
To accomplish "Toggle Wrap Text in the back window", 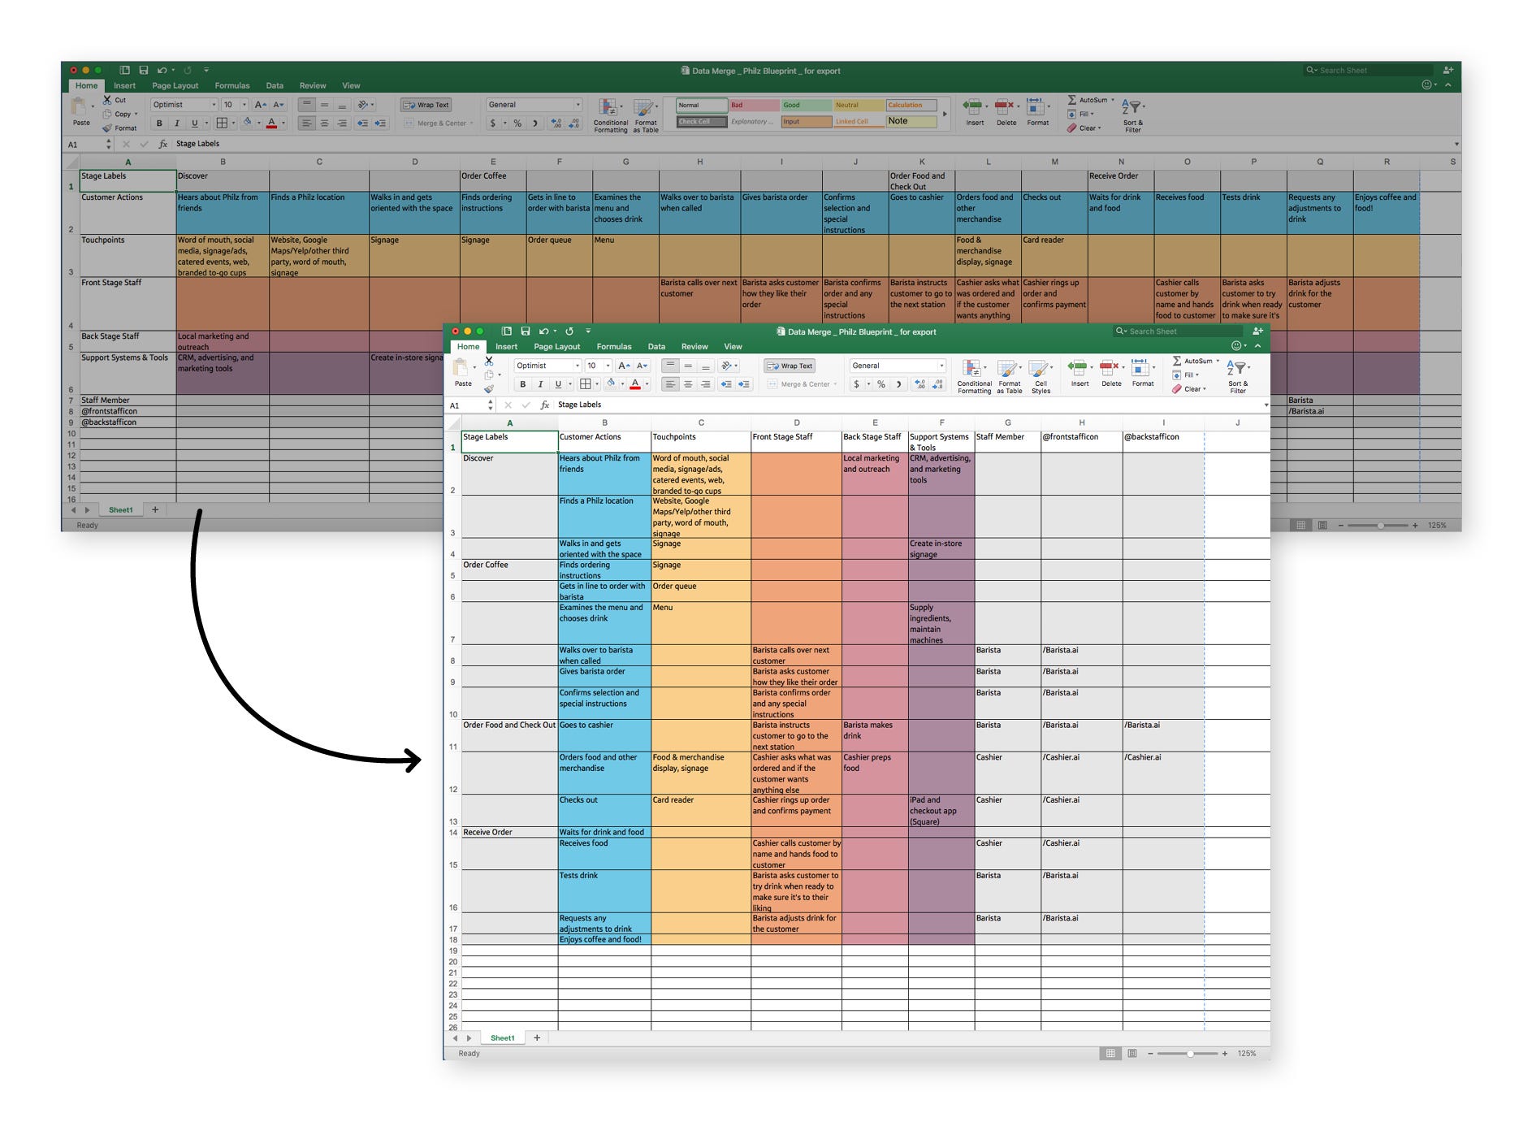I will coord(426,105).
